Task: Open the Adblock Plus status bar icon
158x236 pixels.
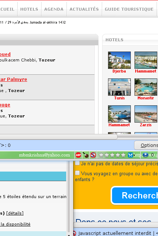Action: click(78, 155)
